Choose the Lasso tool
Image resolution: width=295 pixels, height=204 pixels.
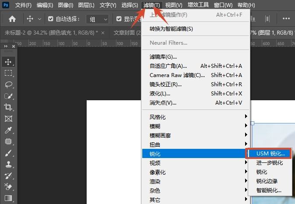(x=8, y=84)
